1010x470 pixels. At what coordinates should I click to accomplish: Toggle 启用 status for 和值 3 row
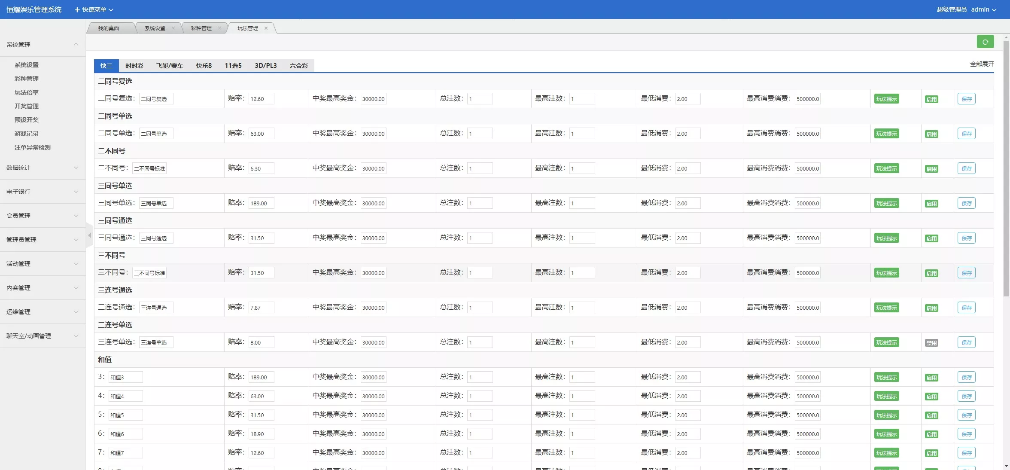931,378
